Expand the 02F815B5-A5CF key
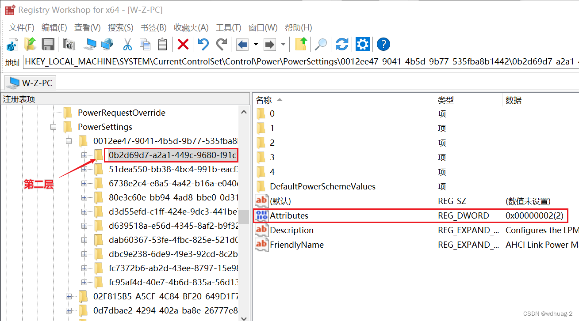 69,296
